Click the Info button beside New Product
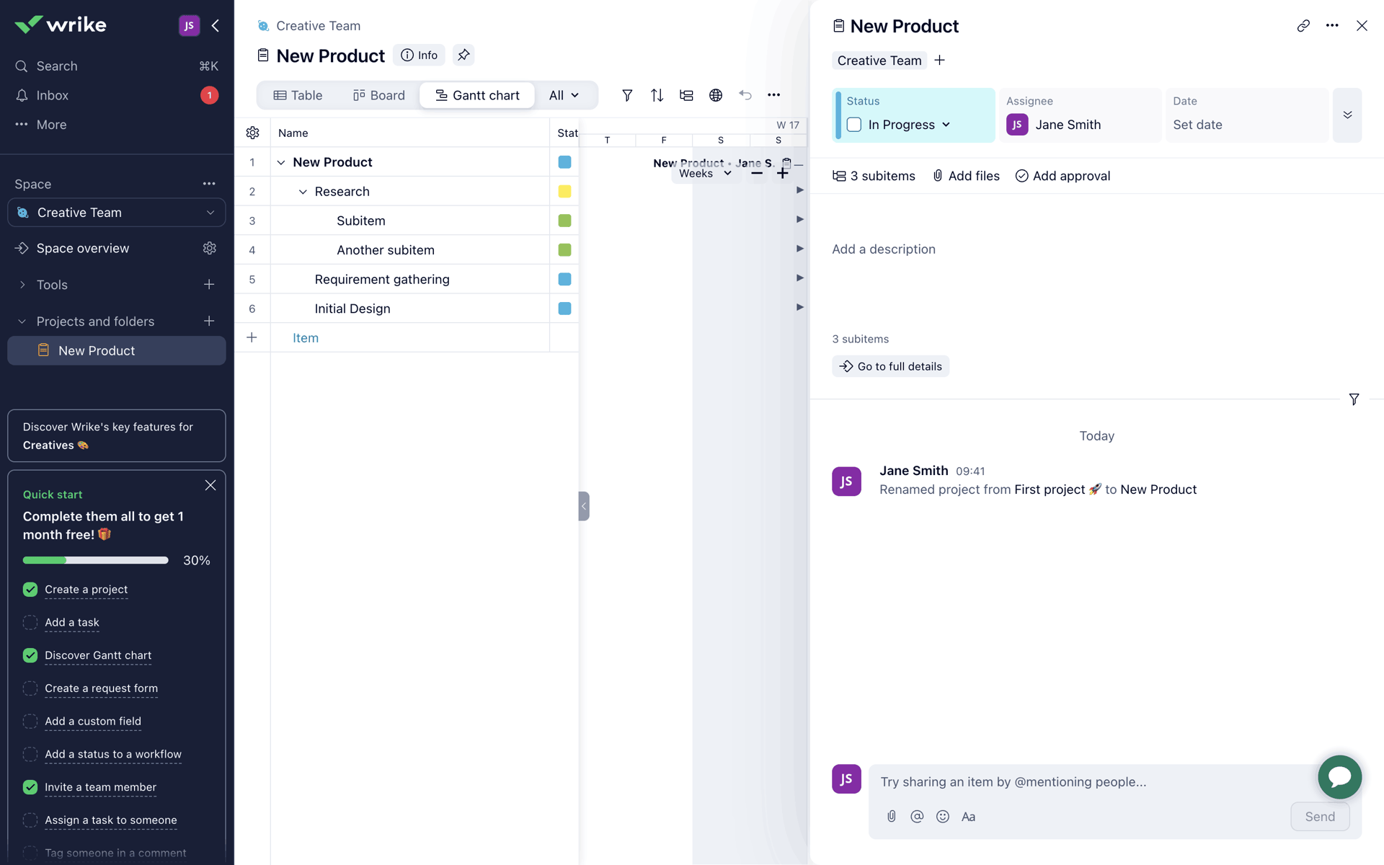 [x=420, y=55]
